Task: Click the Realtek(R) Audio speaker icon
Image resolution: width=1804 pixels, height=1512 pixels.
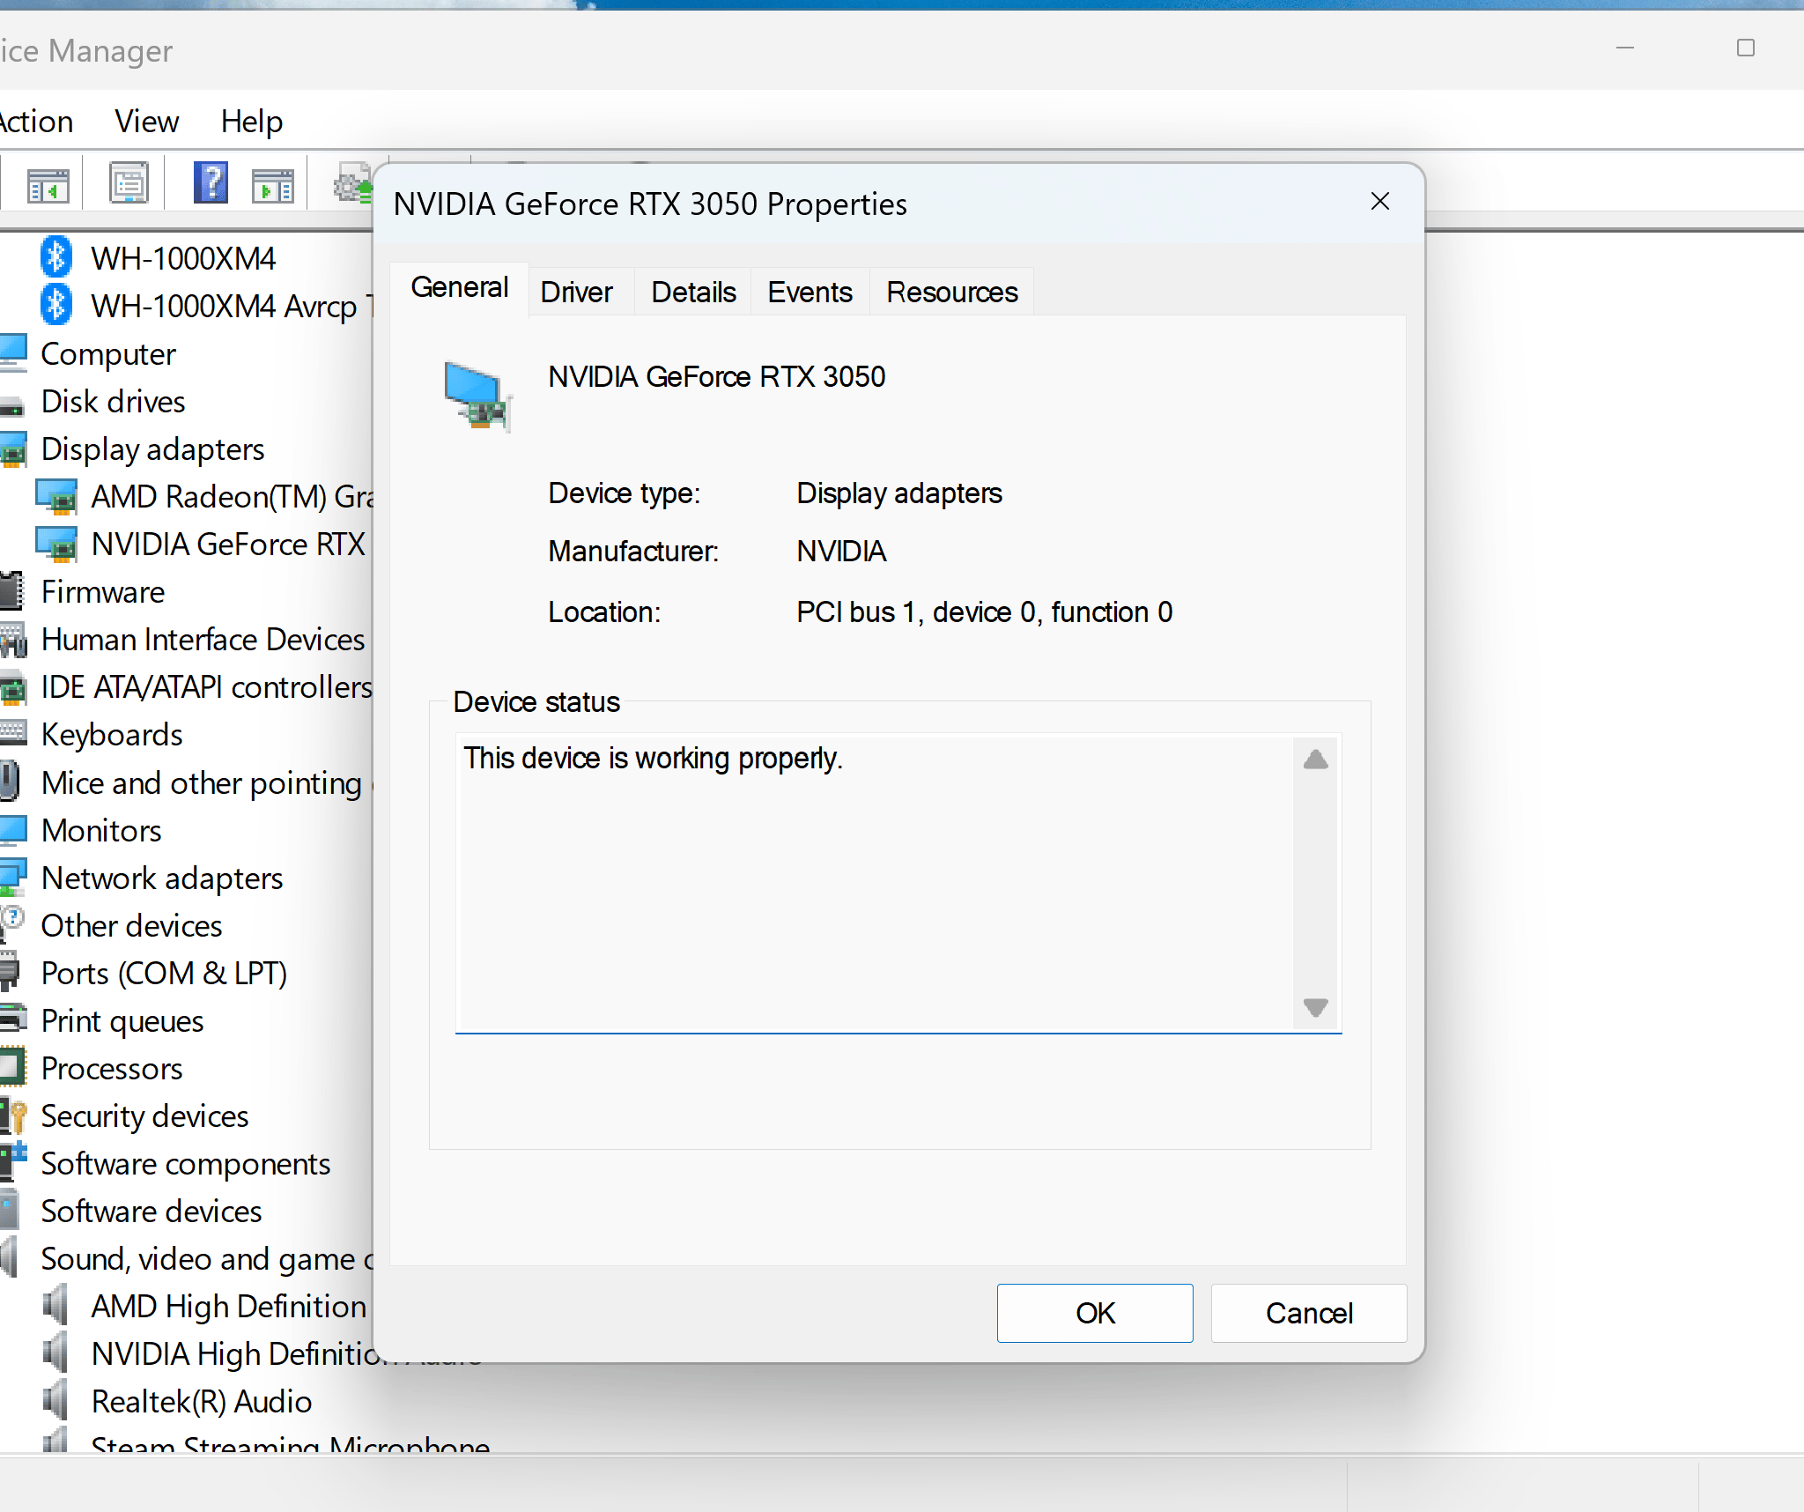Action: 55,1400
